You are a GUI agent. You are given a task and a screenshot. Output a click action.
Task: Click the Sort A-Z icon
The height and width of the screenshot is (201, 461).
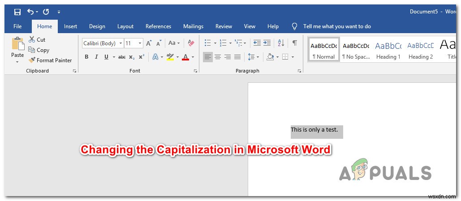click(x=281, y=43)
